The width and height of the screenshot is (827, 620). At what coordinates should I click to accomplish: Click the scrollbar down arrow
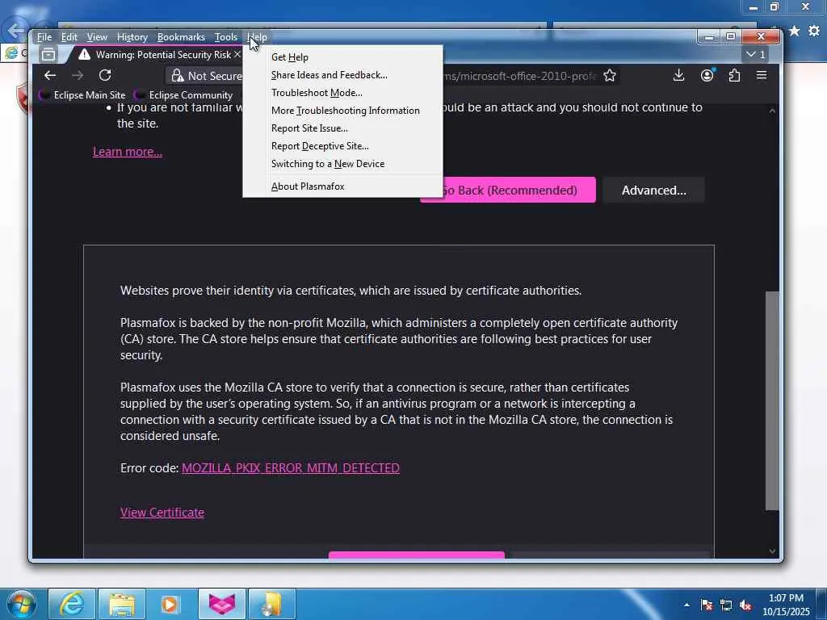[x=772, y=551]
